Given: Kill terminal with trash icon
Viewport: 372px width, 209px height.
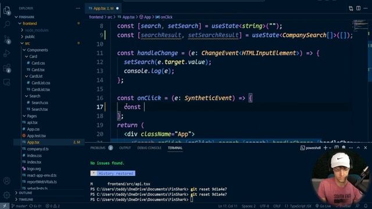Looking at the screenshot, I should (x=344, y=147).
